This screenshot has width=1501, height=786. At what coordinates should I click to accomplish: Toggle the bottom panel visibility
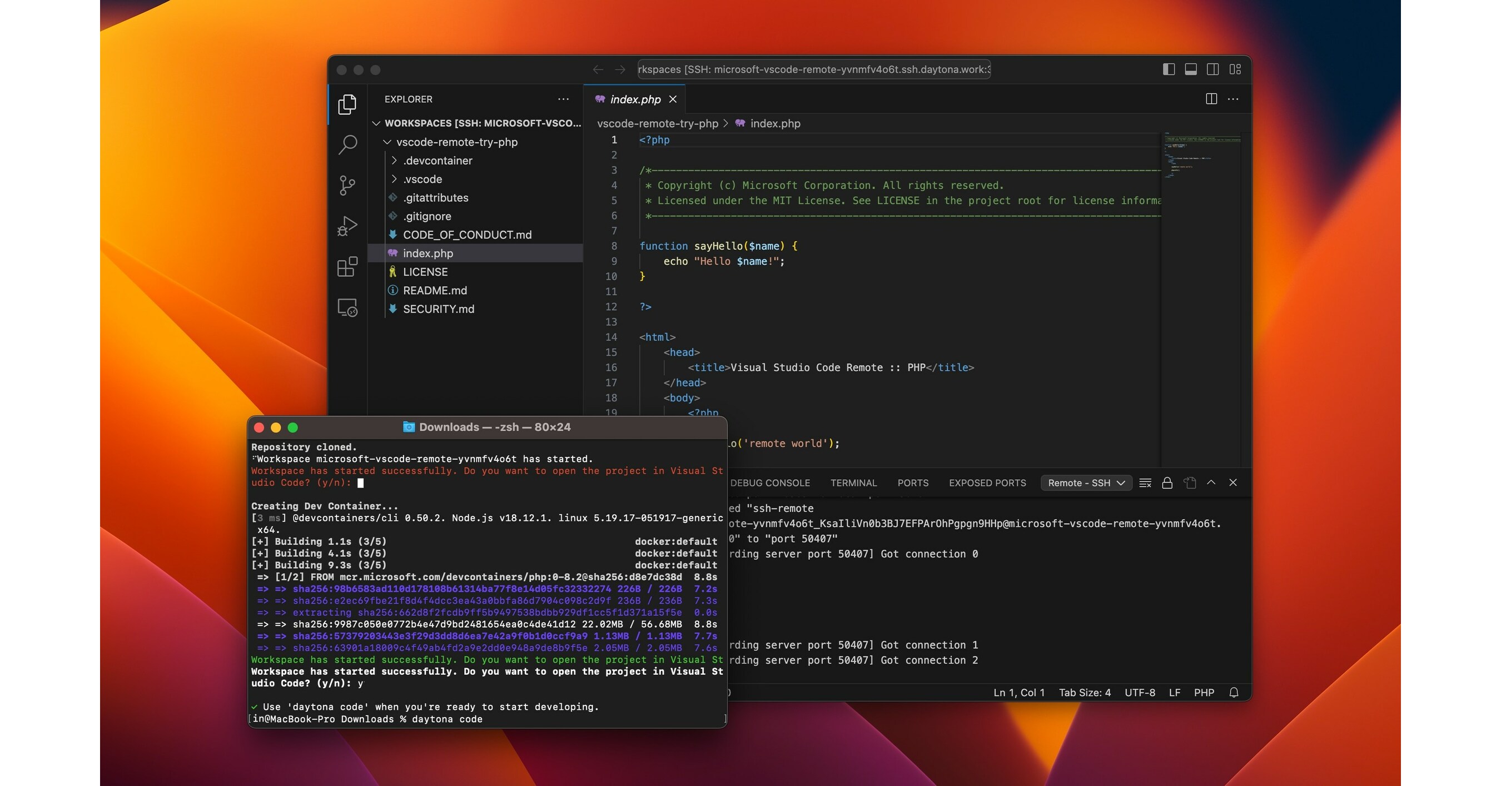pyautogui.click(x=1190, y=69)
